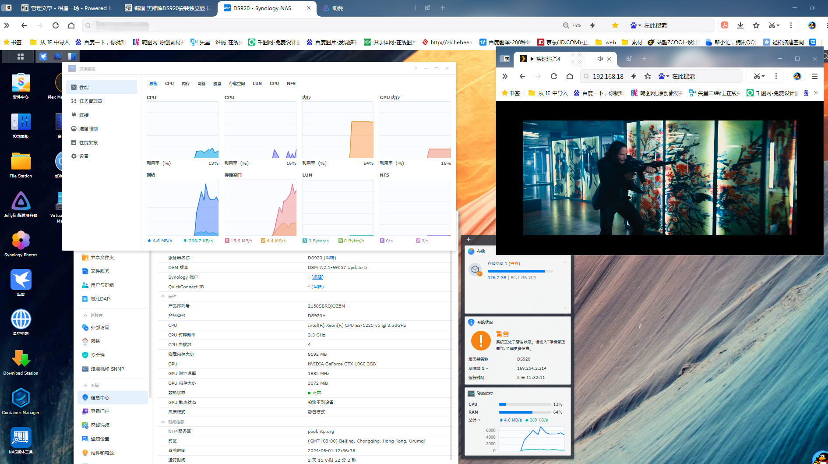Image resolution: width=828 pixels, height=464 pixels.
Task: Click the 网络 usage chart
Action: [183, 207]
